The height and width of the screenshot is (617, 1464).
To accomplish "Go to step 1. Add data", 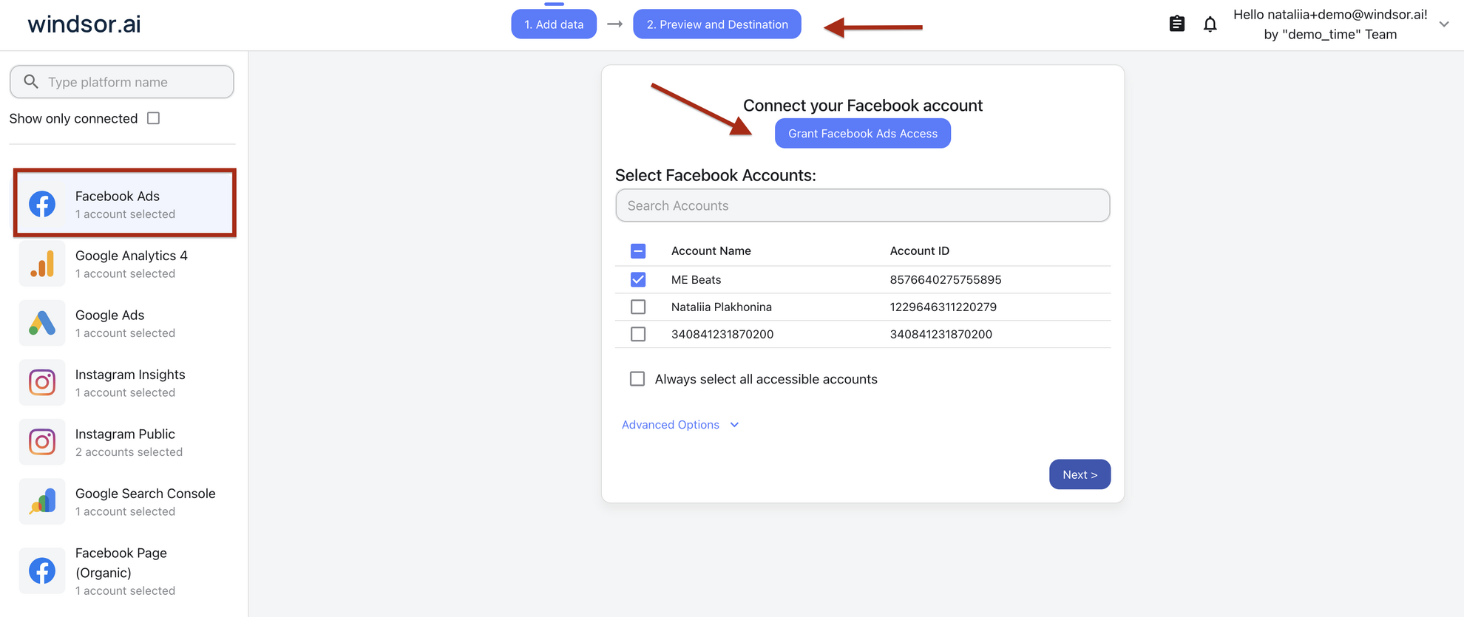I will tap(554, 24).
